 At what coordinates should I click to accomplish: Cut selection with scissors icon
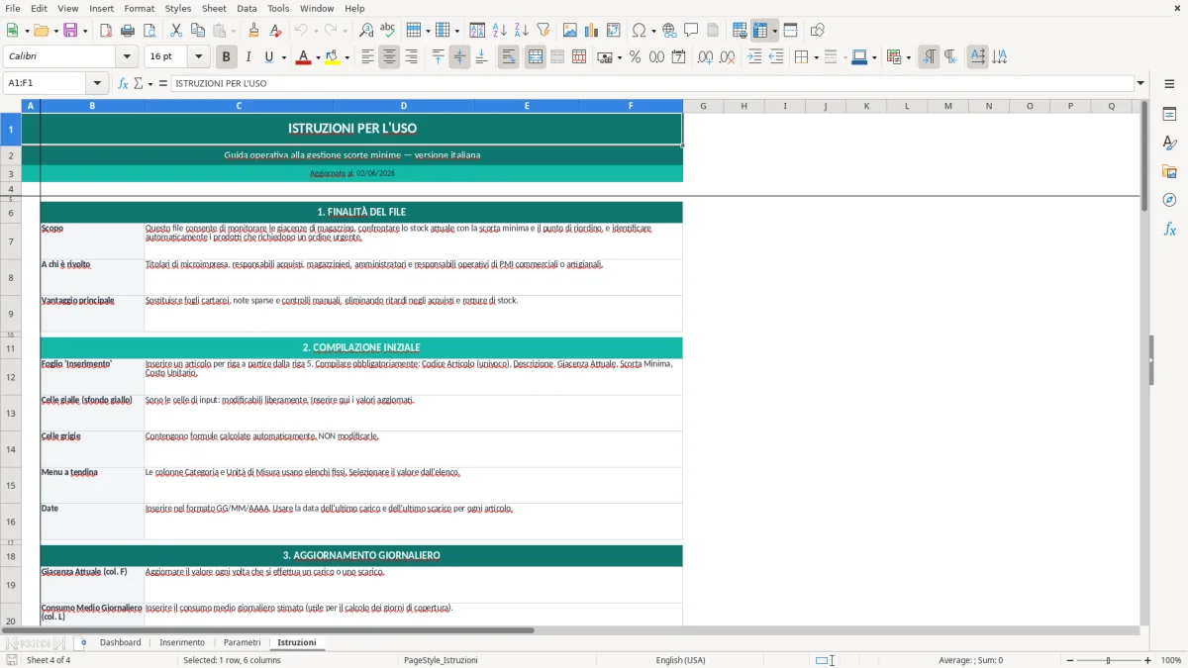tap(176, 31)
